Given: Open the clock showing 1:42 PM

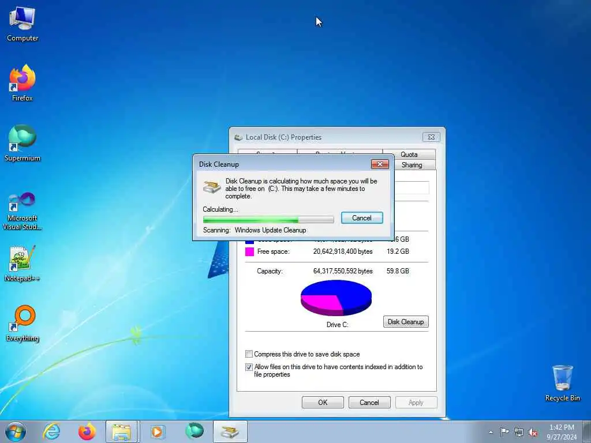Looking at the screenshot, I should tap(562, 432).
